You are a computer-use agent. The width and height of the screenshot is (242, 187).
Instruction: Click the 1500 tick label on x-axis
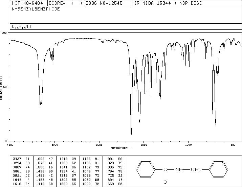click(x=144, y=145)
